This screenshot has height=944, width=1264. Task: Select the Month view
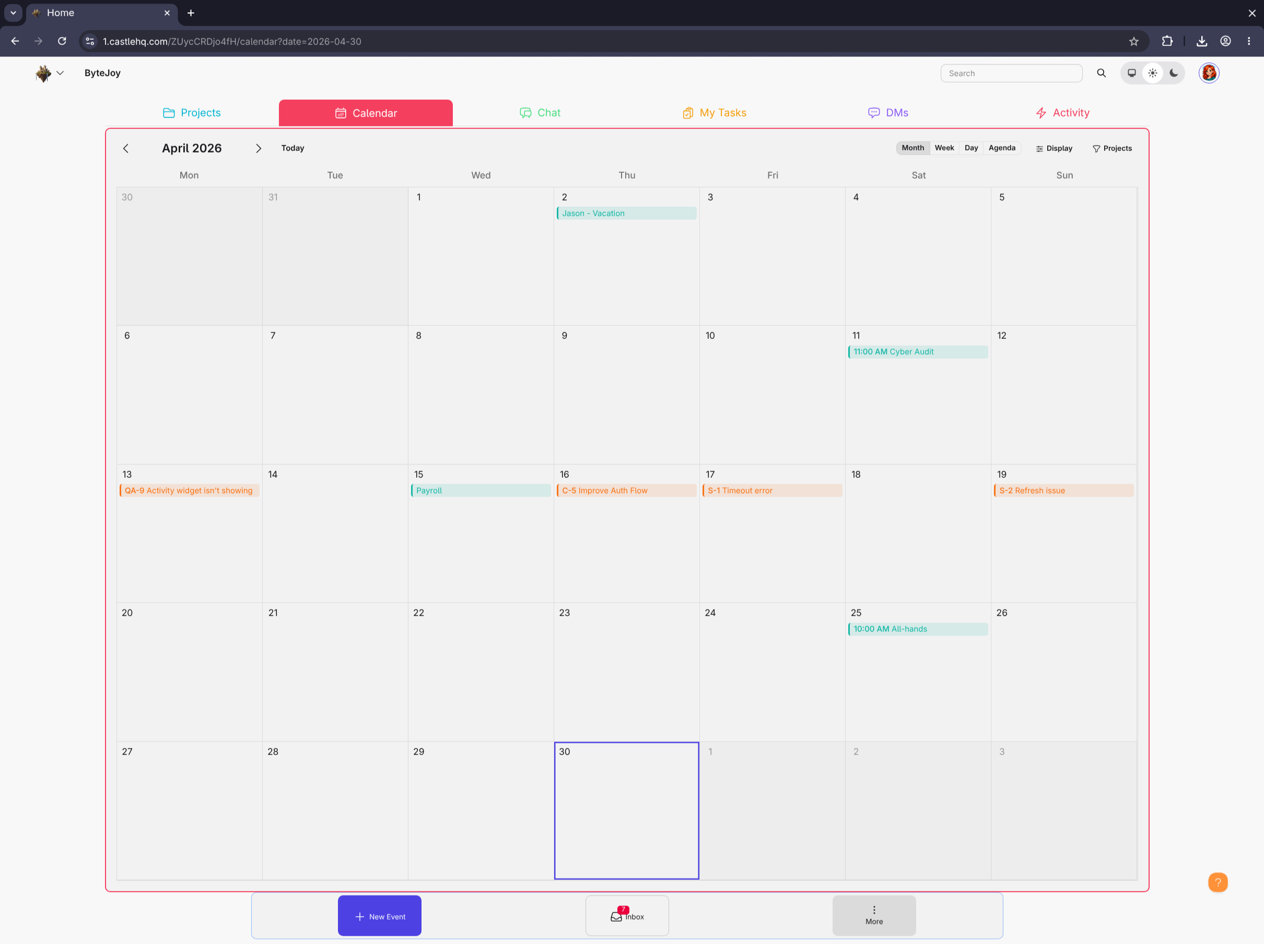click(x=912, y=148)
